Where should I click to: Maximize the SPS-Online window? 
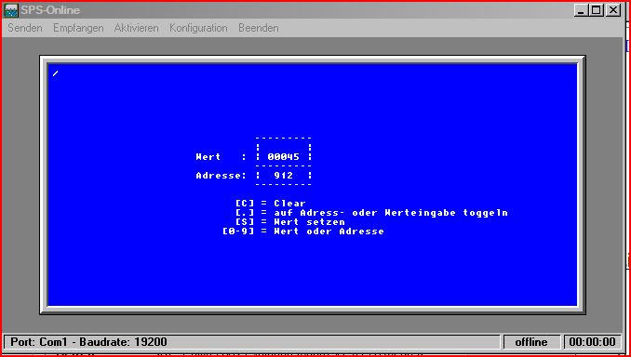click(597, 10)
